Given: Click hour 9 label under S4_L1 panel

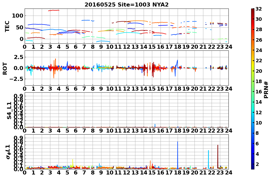Looking at the screenshot, I should pos(101,131).
